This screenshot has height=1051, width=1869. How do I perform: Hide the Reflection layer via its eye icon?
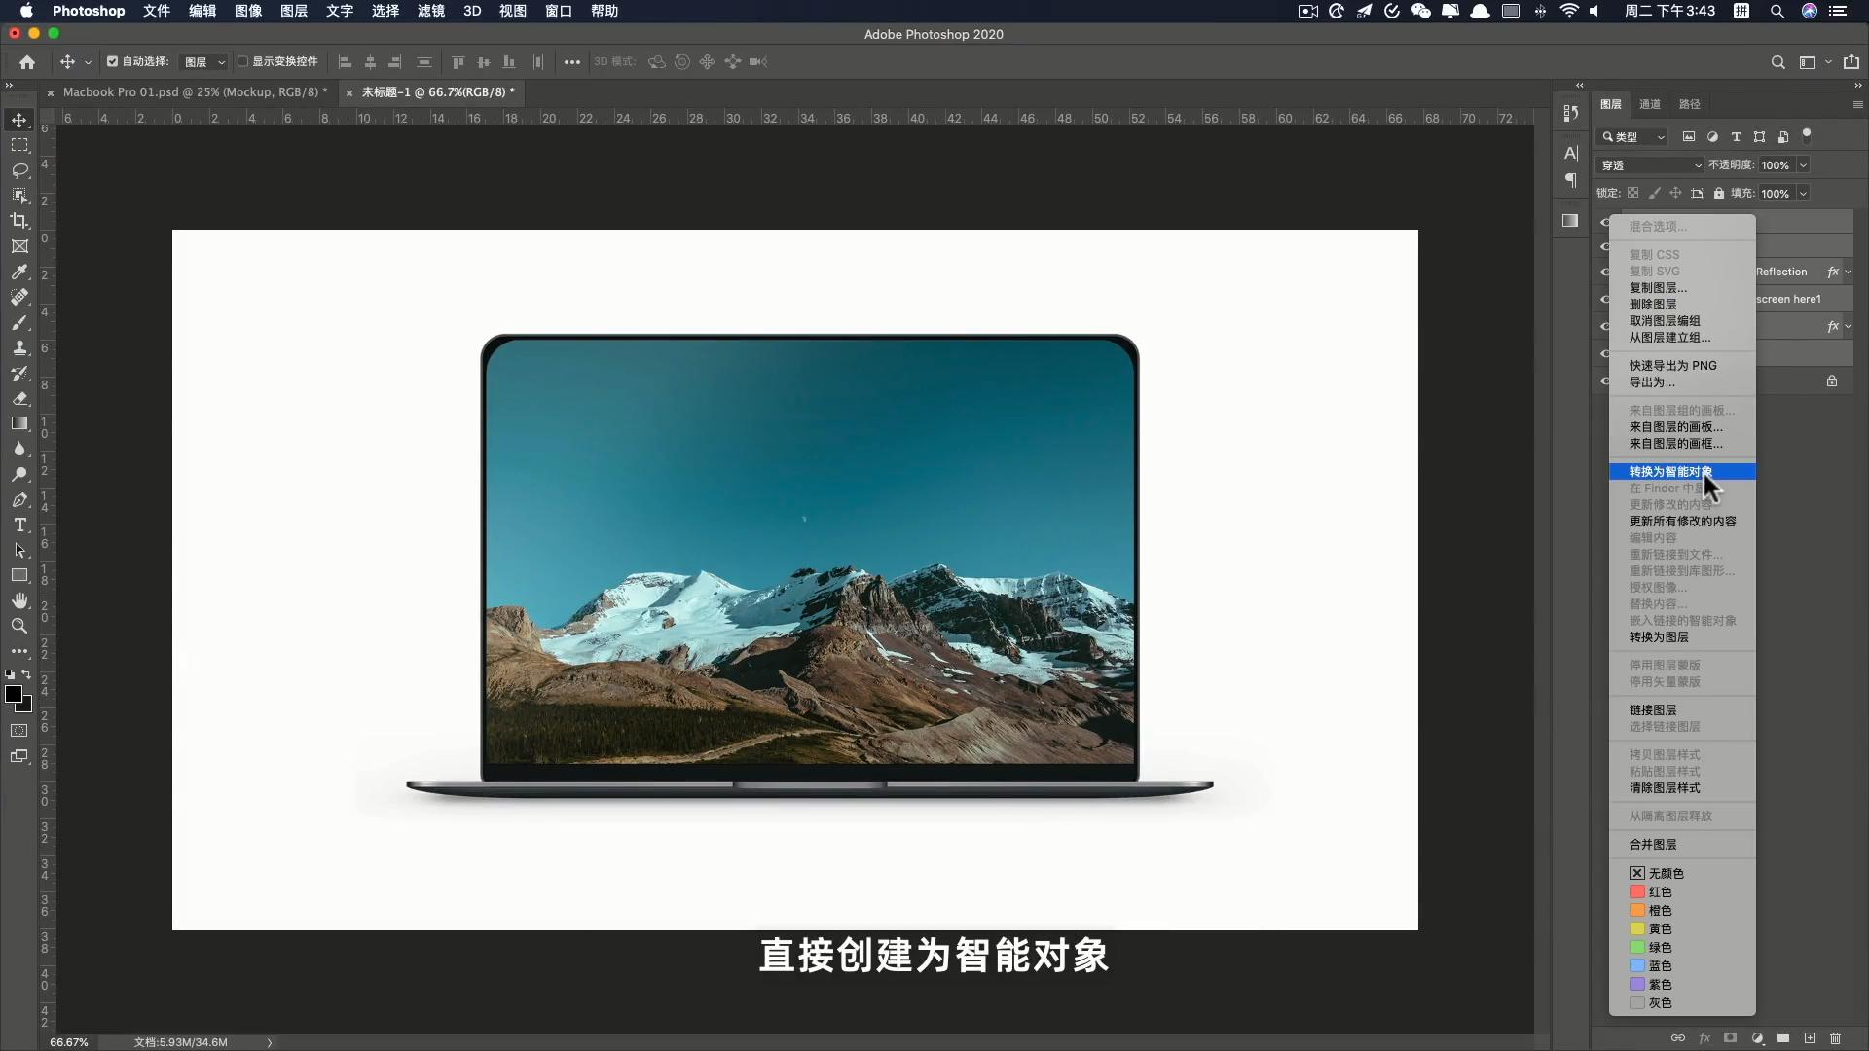pos(1602,272)
